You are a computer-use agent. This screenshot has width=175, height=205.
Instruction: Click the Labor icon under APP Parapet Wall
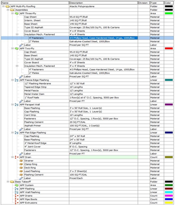(21, 129)
